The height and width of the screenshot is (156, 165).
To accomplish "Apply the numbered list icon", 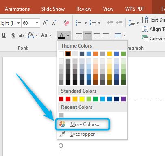I will [93, 23].
